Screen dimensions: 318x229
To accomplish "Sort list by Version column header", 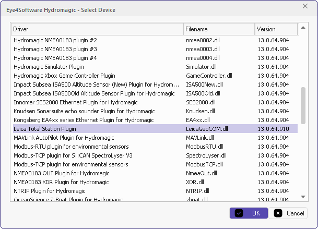I will (x=276, y=29).
